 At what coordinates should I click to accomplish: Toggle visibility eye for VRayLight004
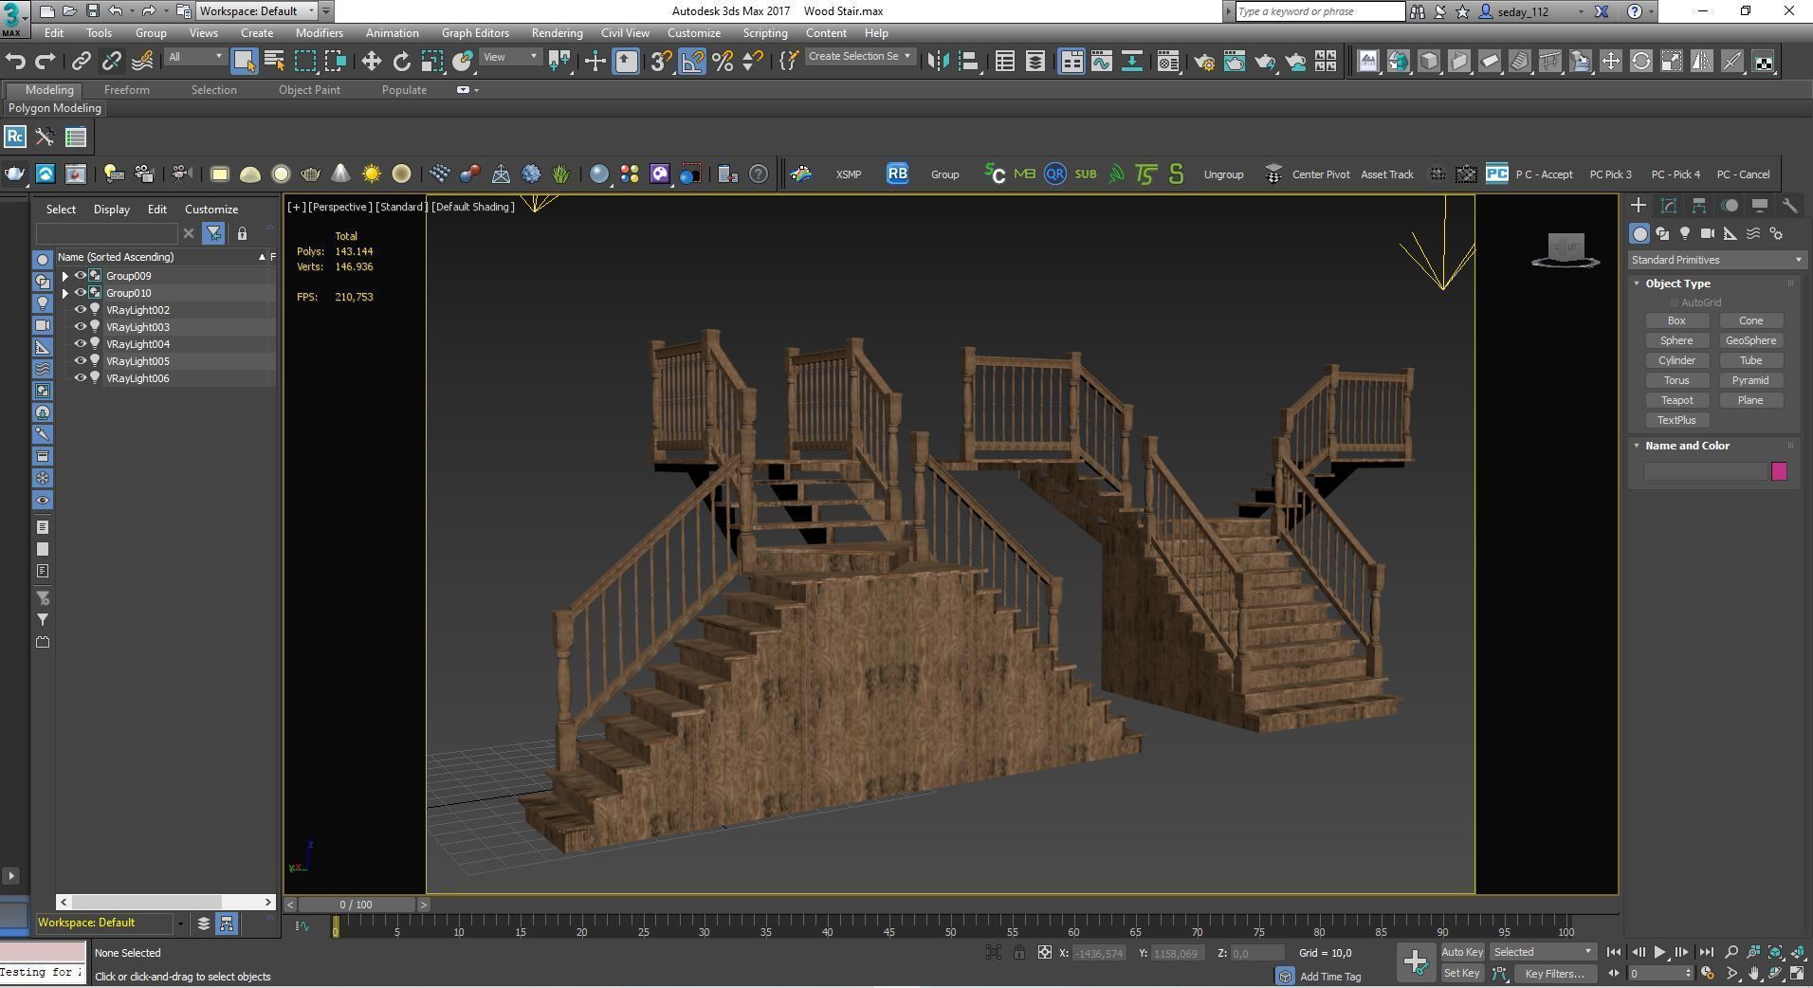[x=81, y=344]
